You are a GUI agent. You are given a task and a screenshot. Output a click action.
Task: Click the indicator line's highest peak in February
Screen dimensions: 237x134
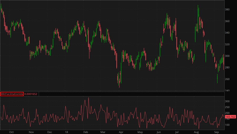88,98
